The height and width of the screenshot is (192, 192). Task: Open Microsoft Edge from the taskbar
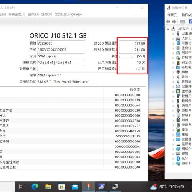[x=35, y=187]
